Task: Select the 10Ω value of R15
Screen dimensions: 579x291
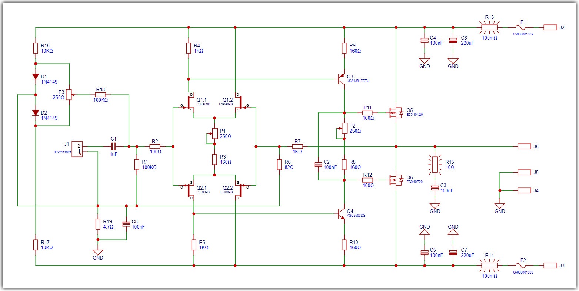Action: (449, 167)
